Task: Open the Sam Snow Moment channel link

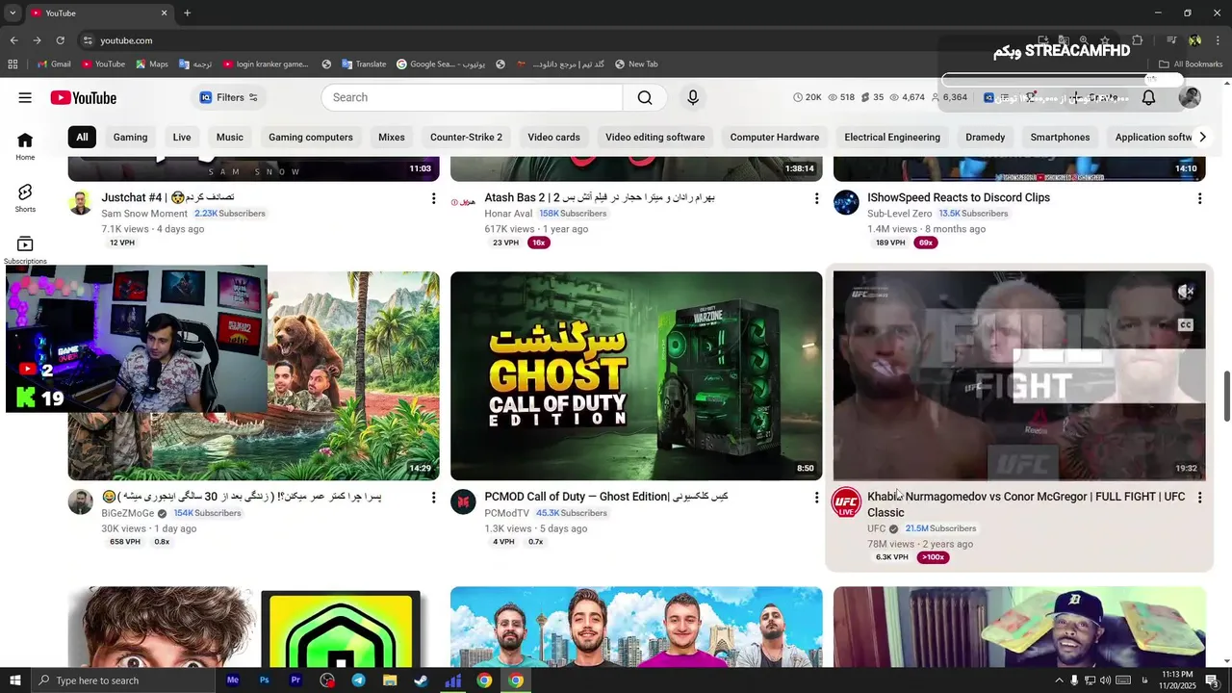Action: [x=144, y=214]
